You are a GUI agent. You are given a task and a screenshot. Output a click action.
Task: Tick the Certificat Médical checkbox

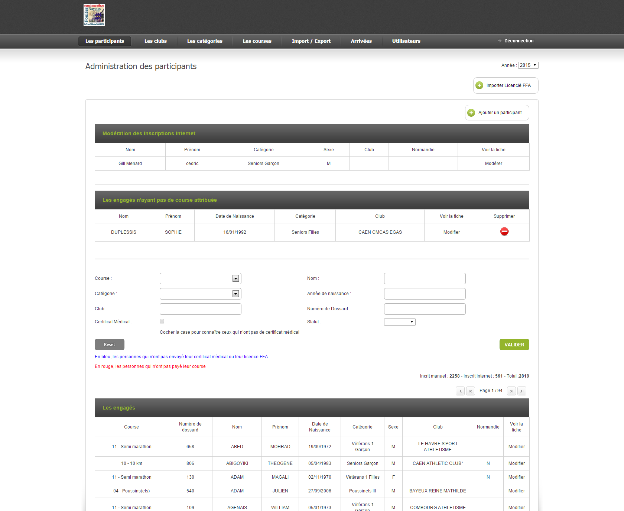coord(162,321)
